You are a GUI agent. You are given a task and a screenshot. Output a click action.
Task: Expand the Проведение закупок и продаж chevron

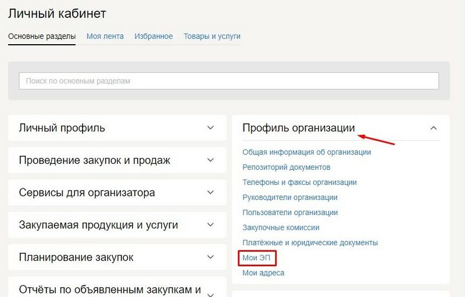(210, 160)
